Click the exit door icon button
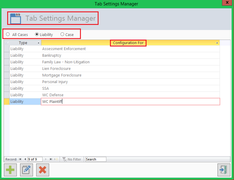Image resolution: width=234 pixels, height=180 pixels. (224, 170)
